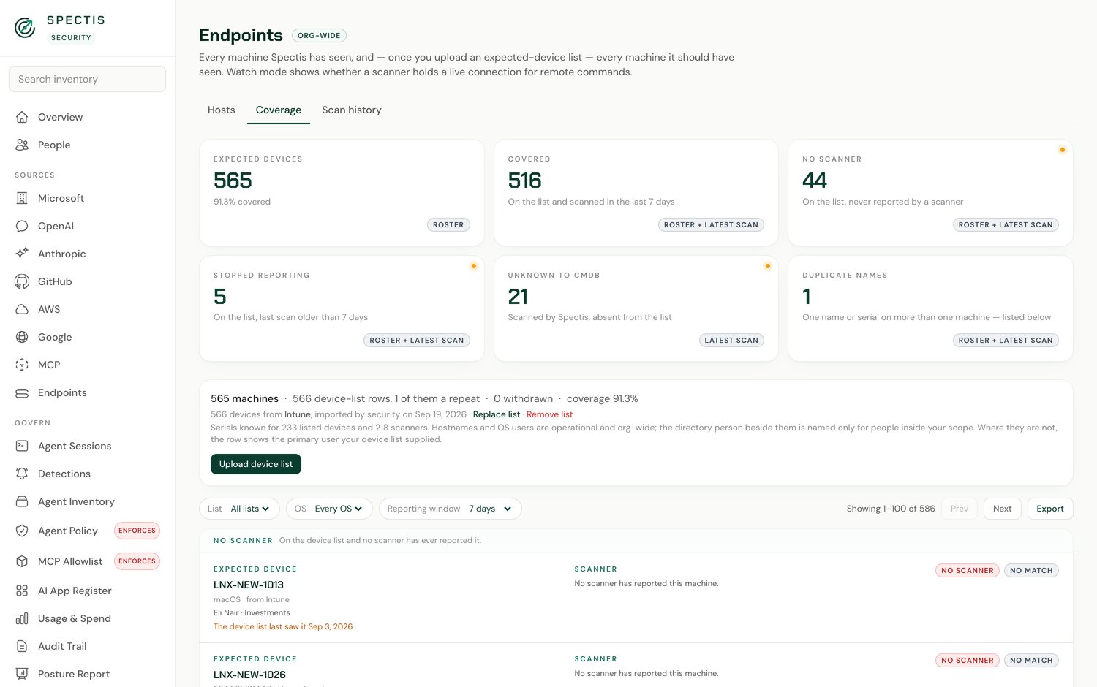Click the device name LNX-NEW-1013
This screenshot has height=687, width=1097.
coord(249,585)
